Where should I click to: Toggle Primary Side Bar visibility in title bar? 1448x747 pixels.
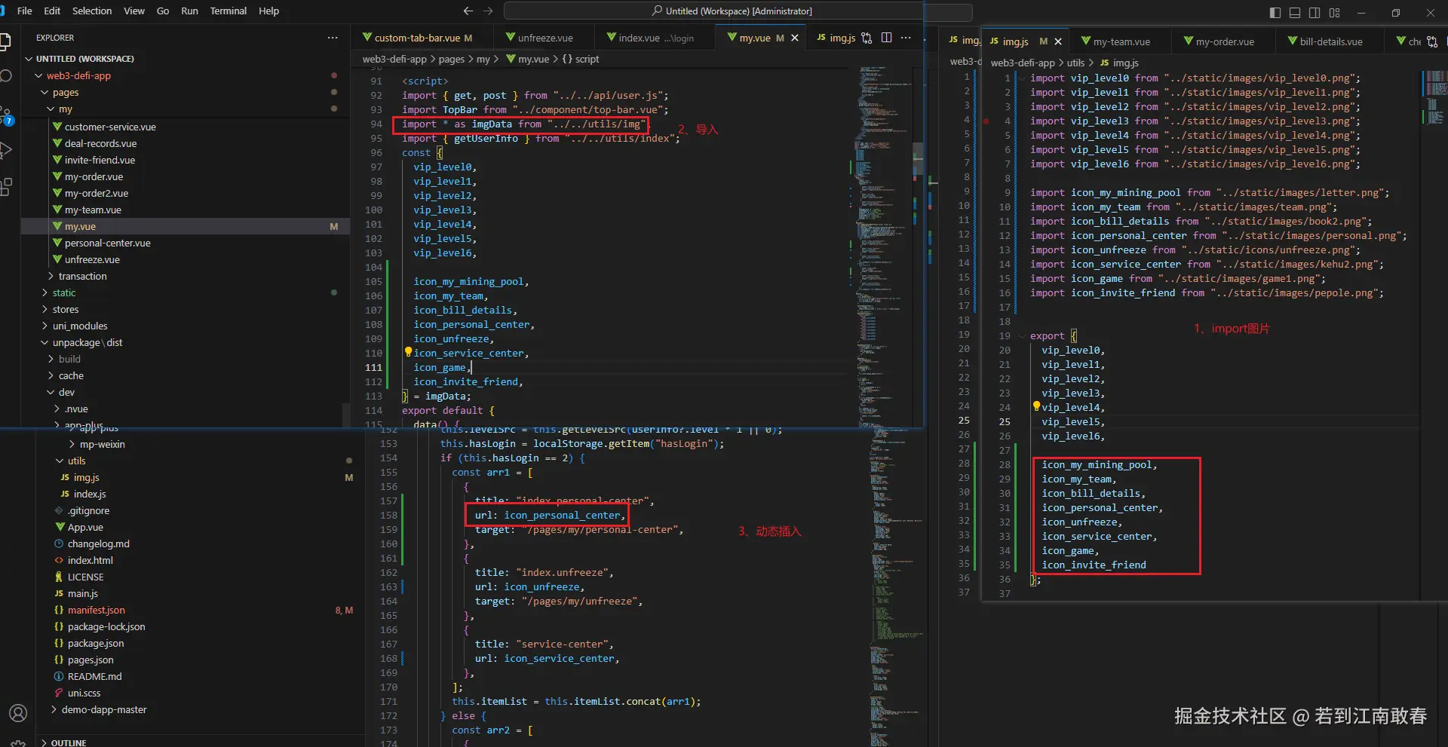coord(1275,12)
